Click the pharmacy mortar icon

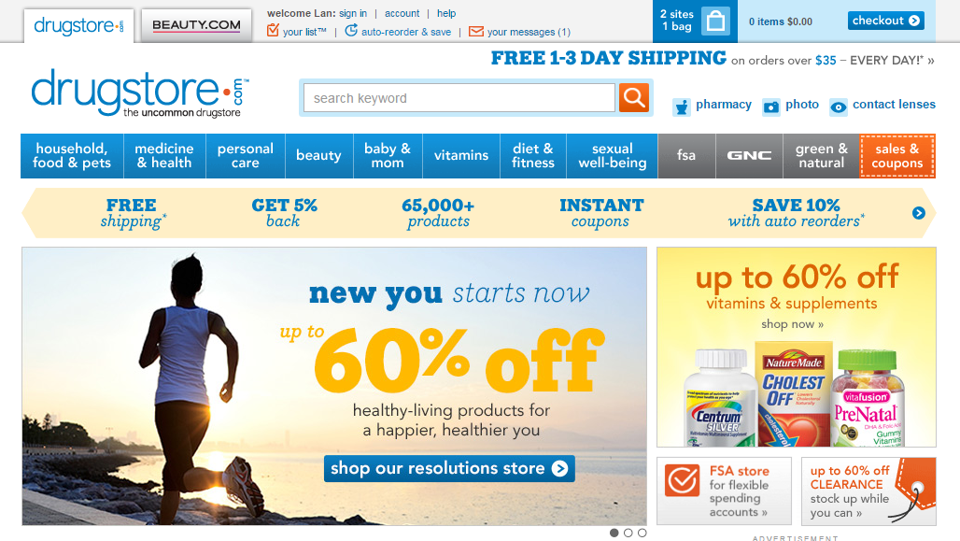[x=681, y=107]
